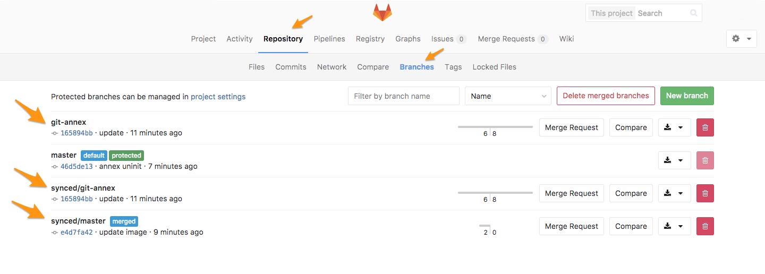Create Merge Request for git-annex branch

pyautogui.click(x=571, y=127)
